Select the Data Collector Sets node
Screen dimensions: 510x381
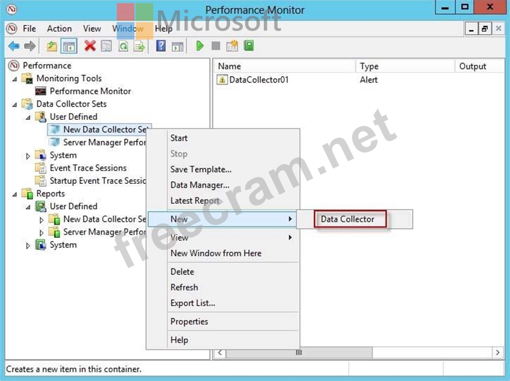[72, 104]
